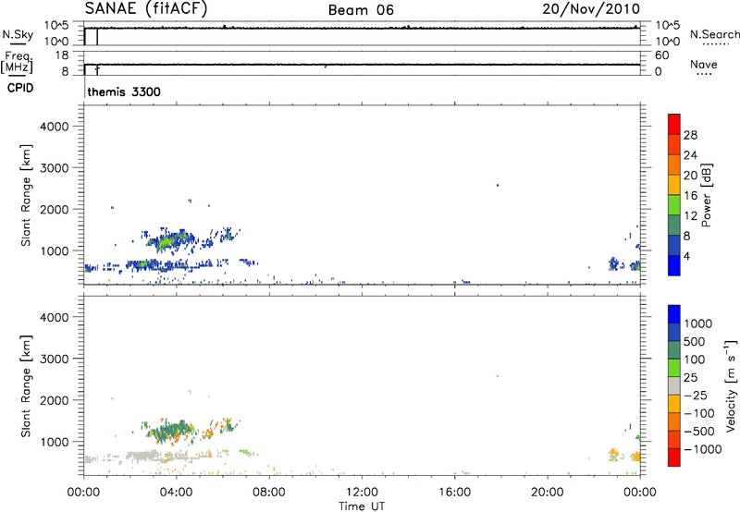
Task: Select the Velocity [m s⁻¹] colorbar title
Action: (x=731, y=385)
